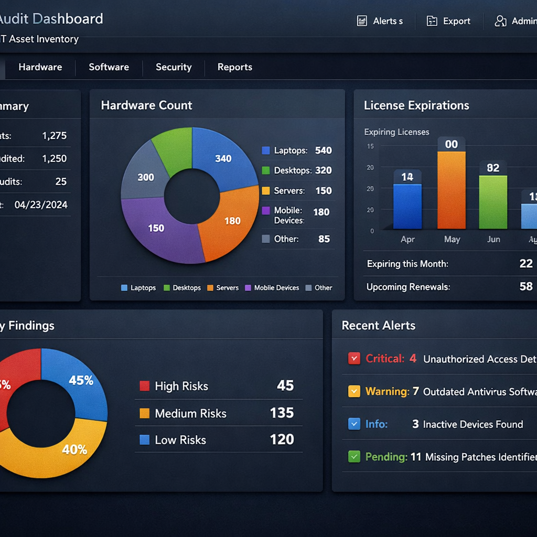Toggle Laptops in bottom chart legend

click(x=138, y=288)
